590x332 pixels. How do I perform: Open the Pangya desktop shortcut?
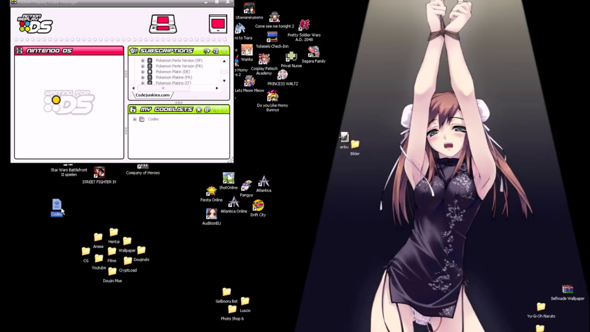pos(246,186)
